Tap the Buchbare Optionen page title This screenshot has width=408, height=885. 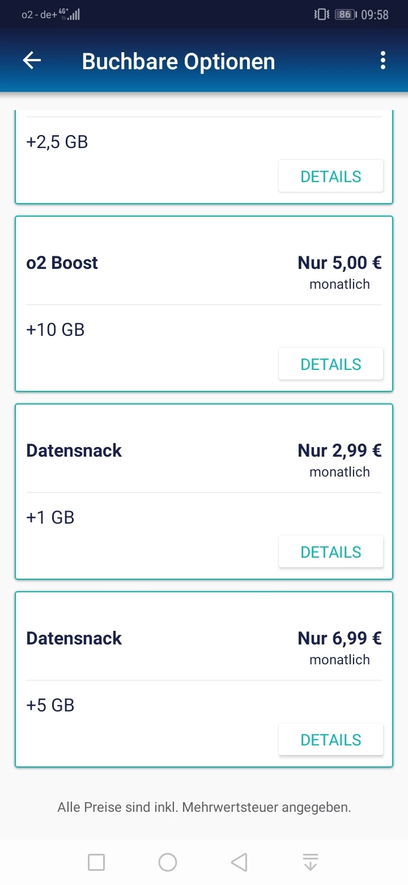[x=178, y=61]
